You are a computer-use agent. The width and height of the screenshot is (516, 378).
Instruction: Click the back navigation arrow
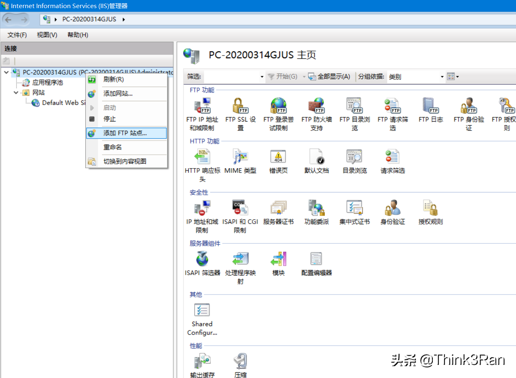click(9, 19)
